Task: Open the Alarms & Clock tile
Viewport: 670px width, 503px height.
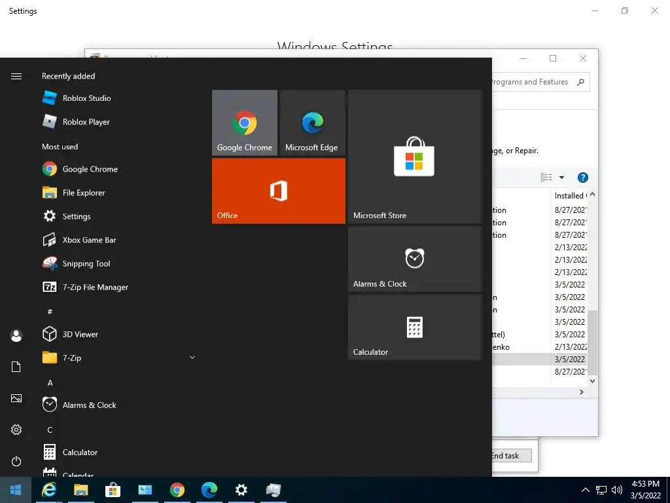Action: point(415,259)
